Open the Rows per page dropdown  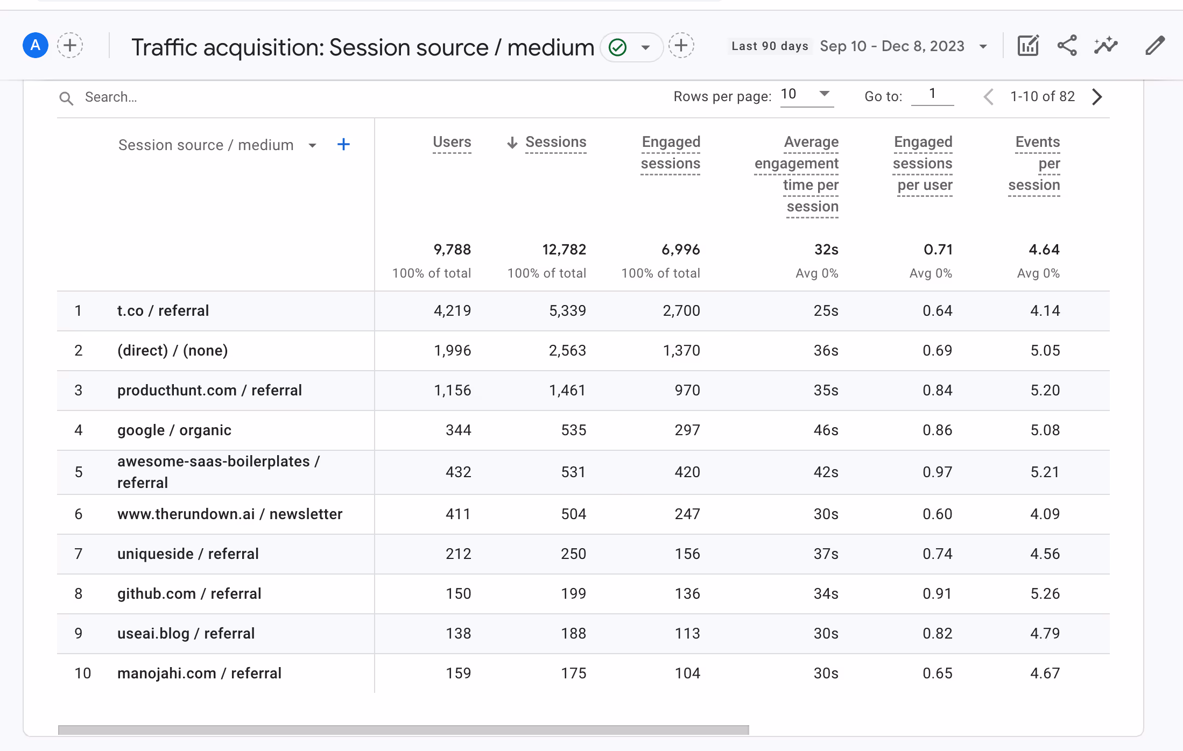coord(806,95)
